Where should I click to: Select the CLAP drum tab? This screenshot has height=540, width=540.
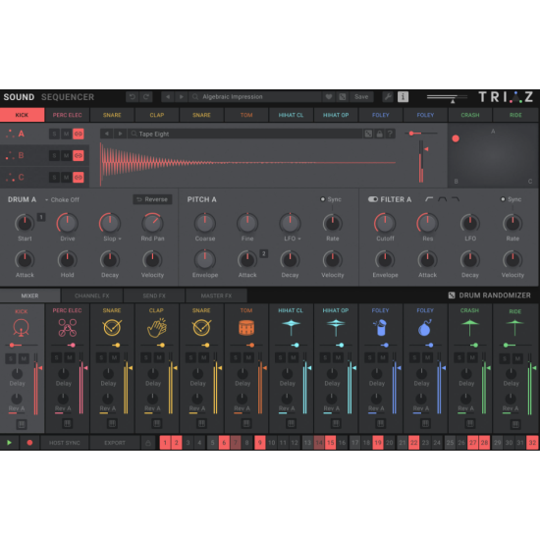[x=157, y=115]
